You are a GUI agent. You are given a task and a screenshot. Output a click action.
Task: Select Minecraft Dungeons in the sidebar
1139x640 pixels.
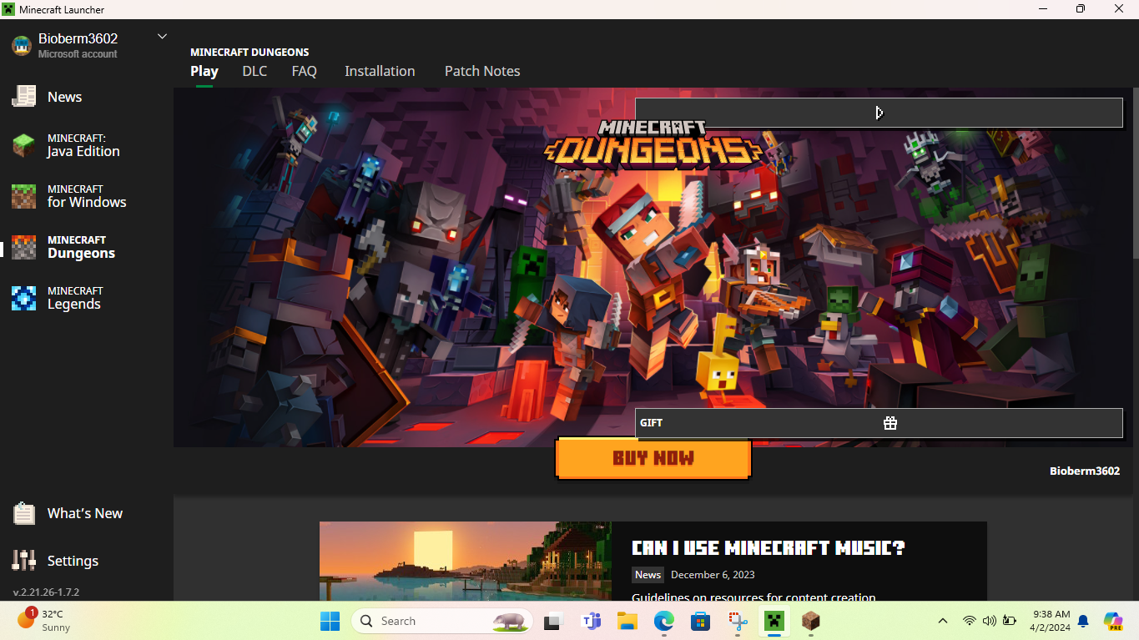coord(65,247)
